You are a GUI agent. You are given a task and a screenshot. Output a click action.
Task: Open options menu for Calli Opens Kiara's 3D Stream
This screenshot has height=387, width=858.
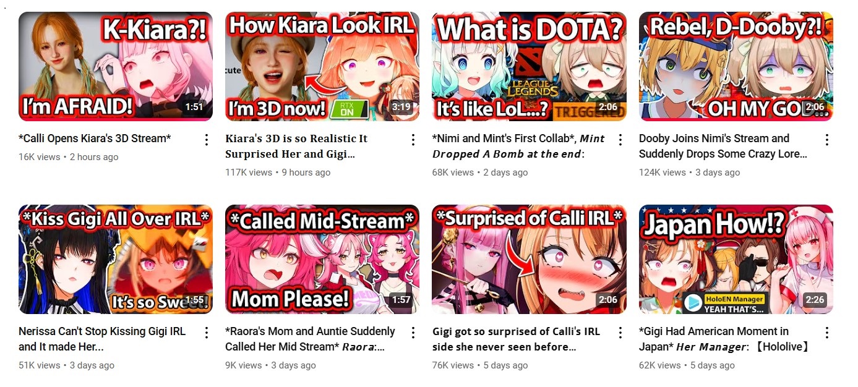click(x=207, y=140)
